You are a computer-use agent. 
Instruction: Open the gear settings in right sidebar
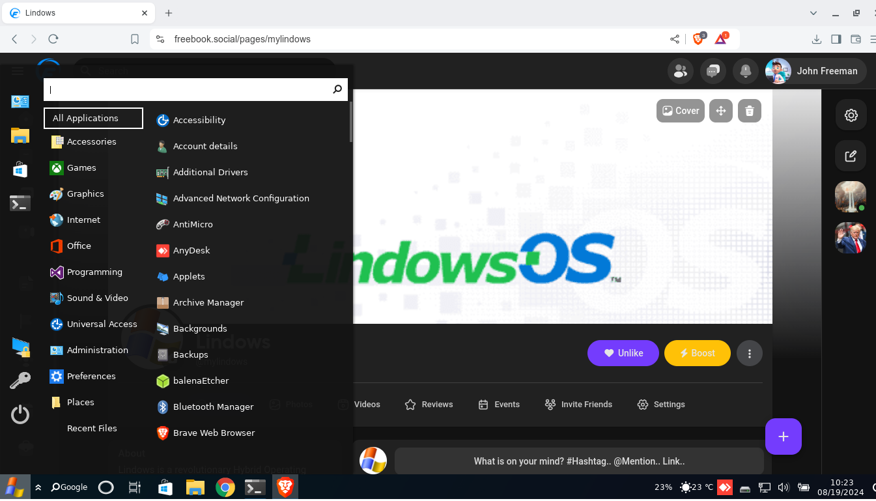pyautogui.click(x=851, y=115)
